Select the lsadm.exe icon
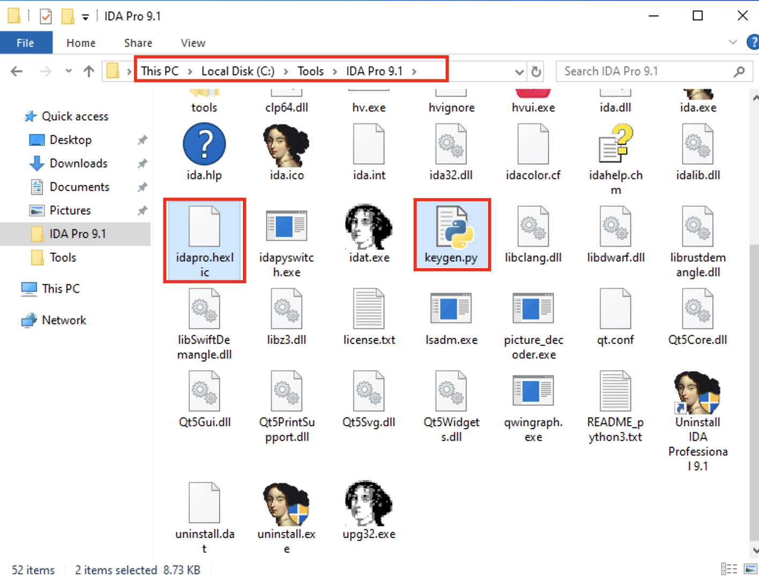Viewport: 759px width, 576px height. pos(451,309)
